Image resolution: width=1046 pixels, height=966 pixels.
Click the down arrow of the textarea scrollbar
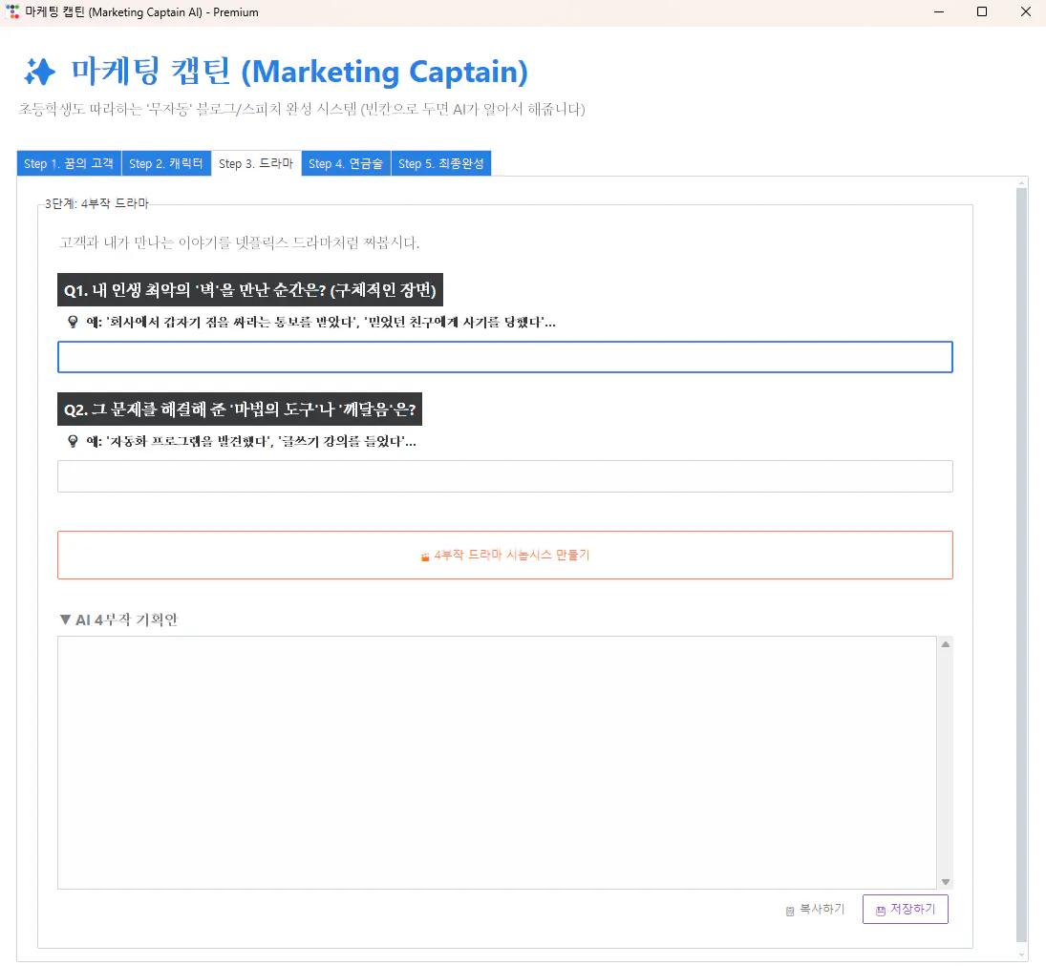click(x=946, y=881)
